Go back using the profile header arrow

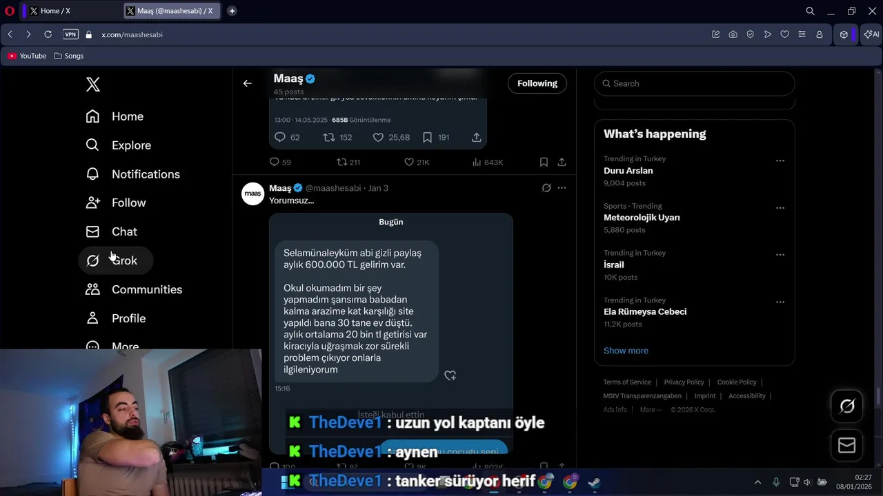(x=247, y=83)
